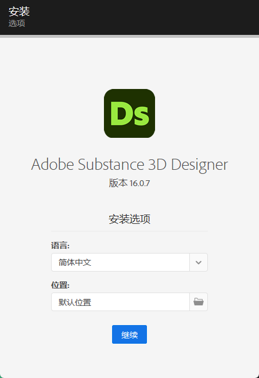Click the 选项 subtitle in header

coord(17,23)
